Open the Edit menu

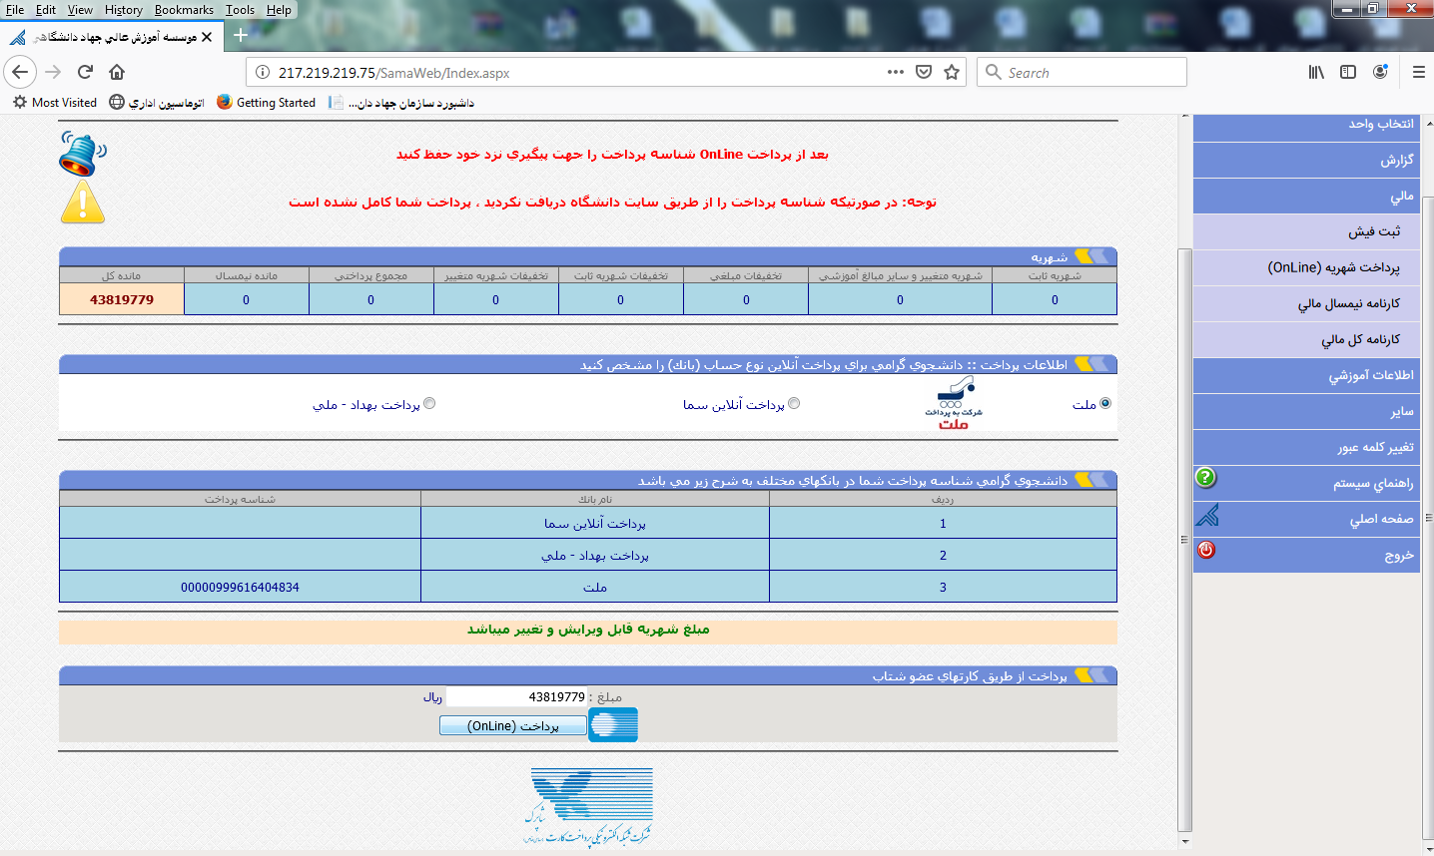point(46,9)
